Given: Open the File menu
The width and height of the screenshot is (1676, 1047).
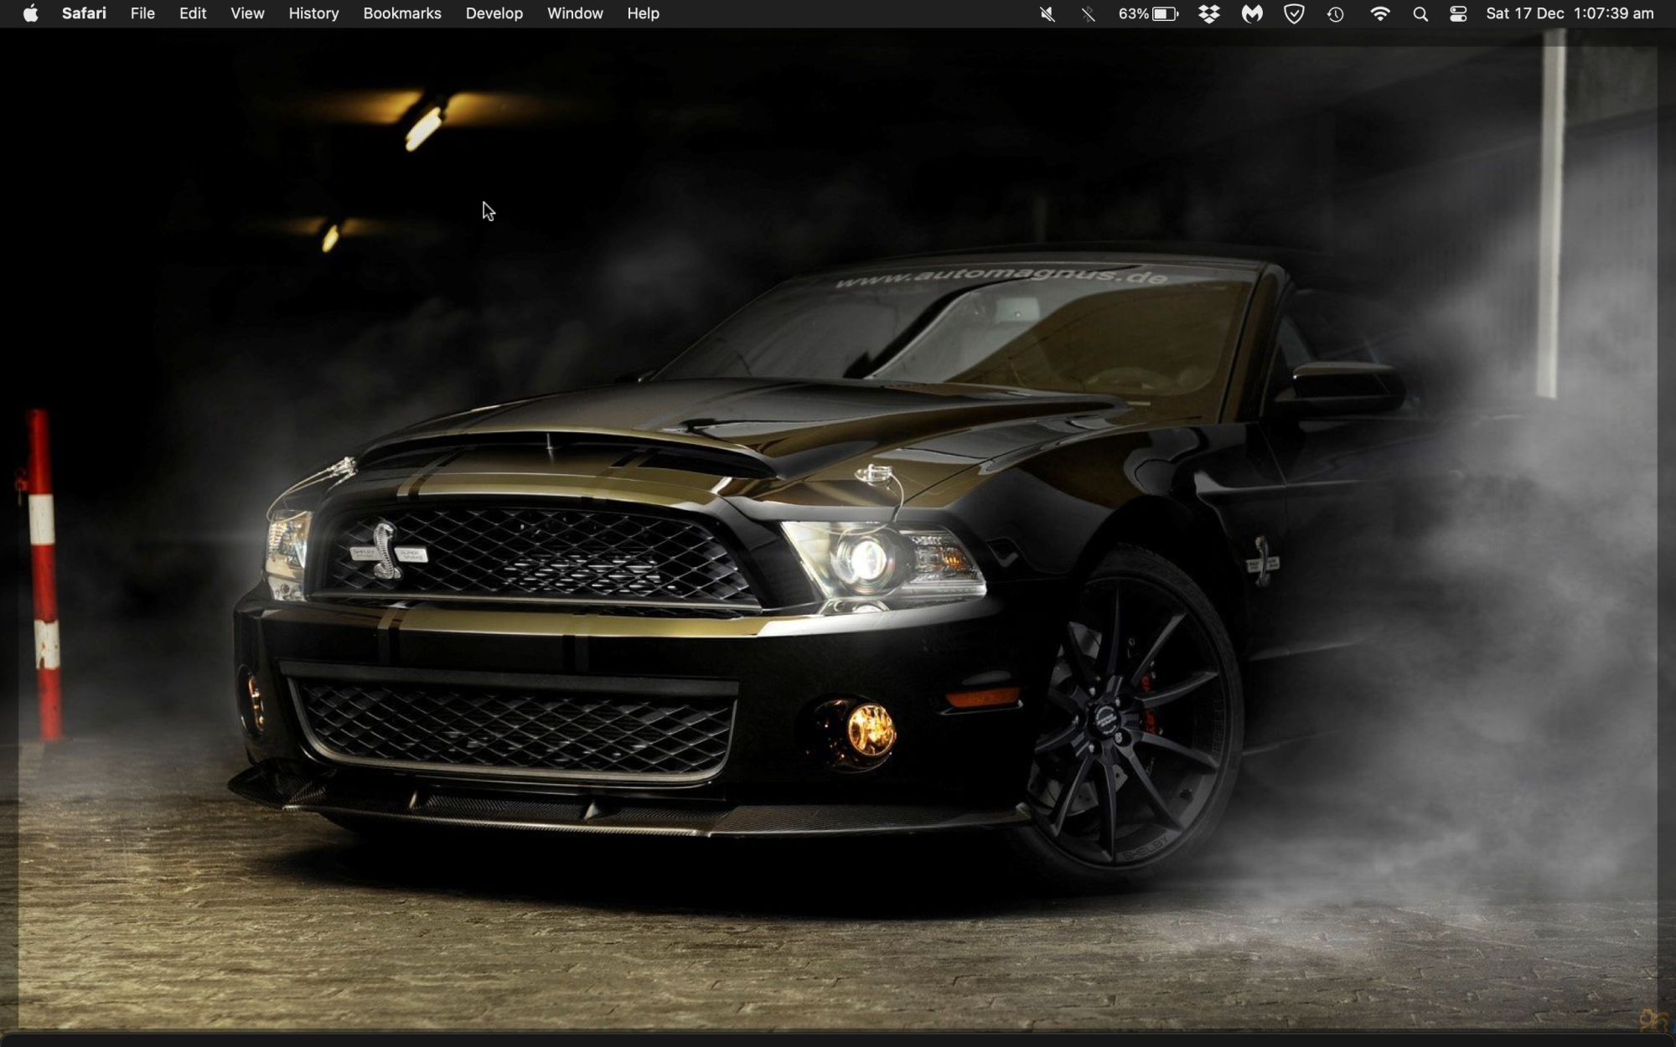Looking at the screenshot, I should (x=142, y=13).
